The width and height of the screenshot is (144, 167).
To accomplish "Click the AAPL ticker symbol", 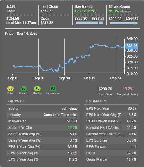I will [x=11, y=7].
